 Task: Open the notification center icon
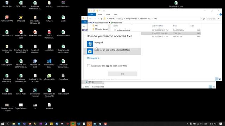coord(221,124)
